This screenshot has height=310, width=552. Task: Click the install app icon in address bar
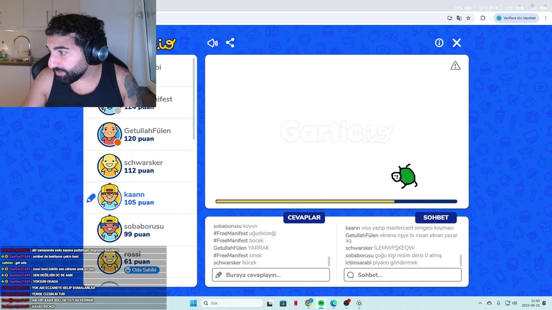pyautogui.click(x=450, y=18)
